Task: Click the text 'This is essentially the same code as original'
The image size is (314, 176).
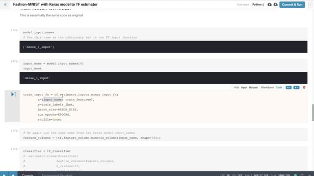Action: tap(51, 15)
